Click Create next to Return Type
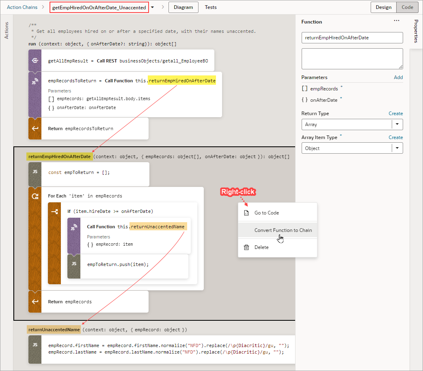Image resolution: width=423 pixels, height=371 pixels. (395, 114)
